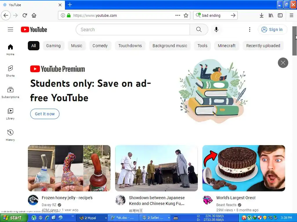Click the green padlock security icon
This screenshot has width=297, height=222.
point(69,15)
